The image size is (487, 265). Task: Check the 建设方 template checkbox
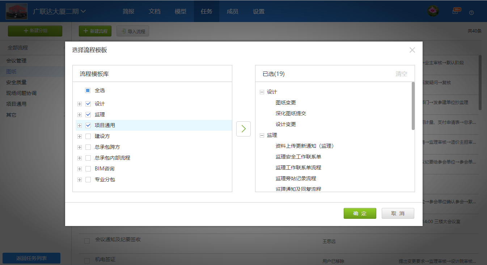[x=88, y=136]
